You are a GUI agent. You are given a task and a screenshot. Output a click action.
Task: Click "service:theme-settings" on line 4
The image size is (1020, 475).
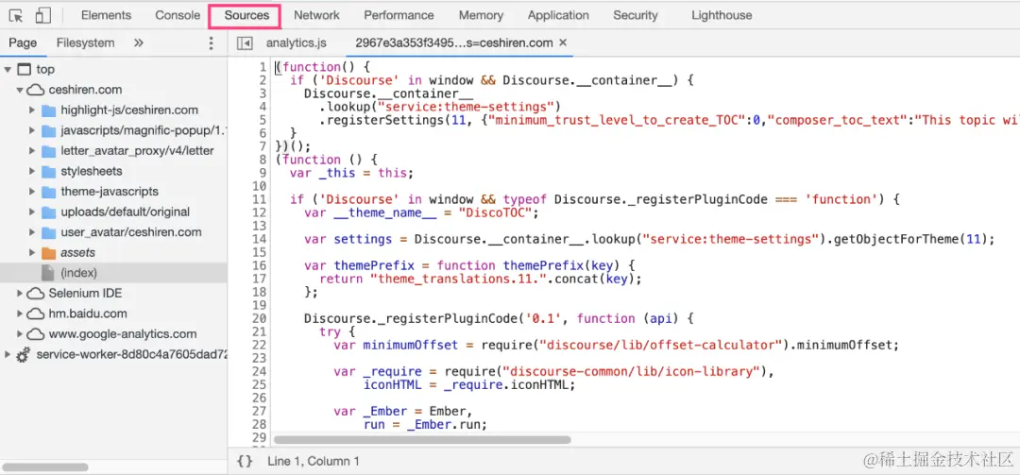click(x=466, y=107)
